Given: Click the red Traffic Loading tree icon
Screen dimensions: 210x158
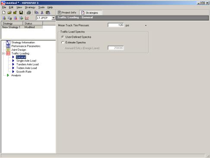Looking at the screenshot, I should [8, 53].
